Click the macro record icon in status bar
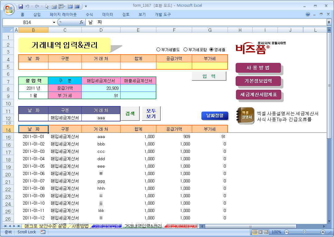This screenshot has width=334, height=237. point(43,232)
